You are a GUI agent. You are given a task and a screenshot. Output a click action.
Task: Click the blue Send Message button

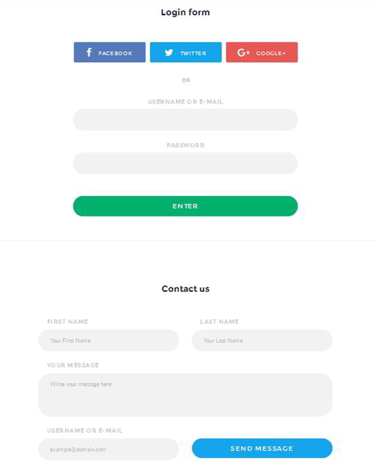click(x=262, y=448)
